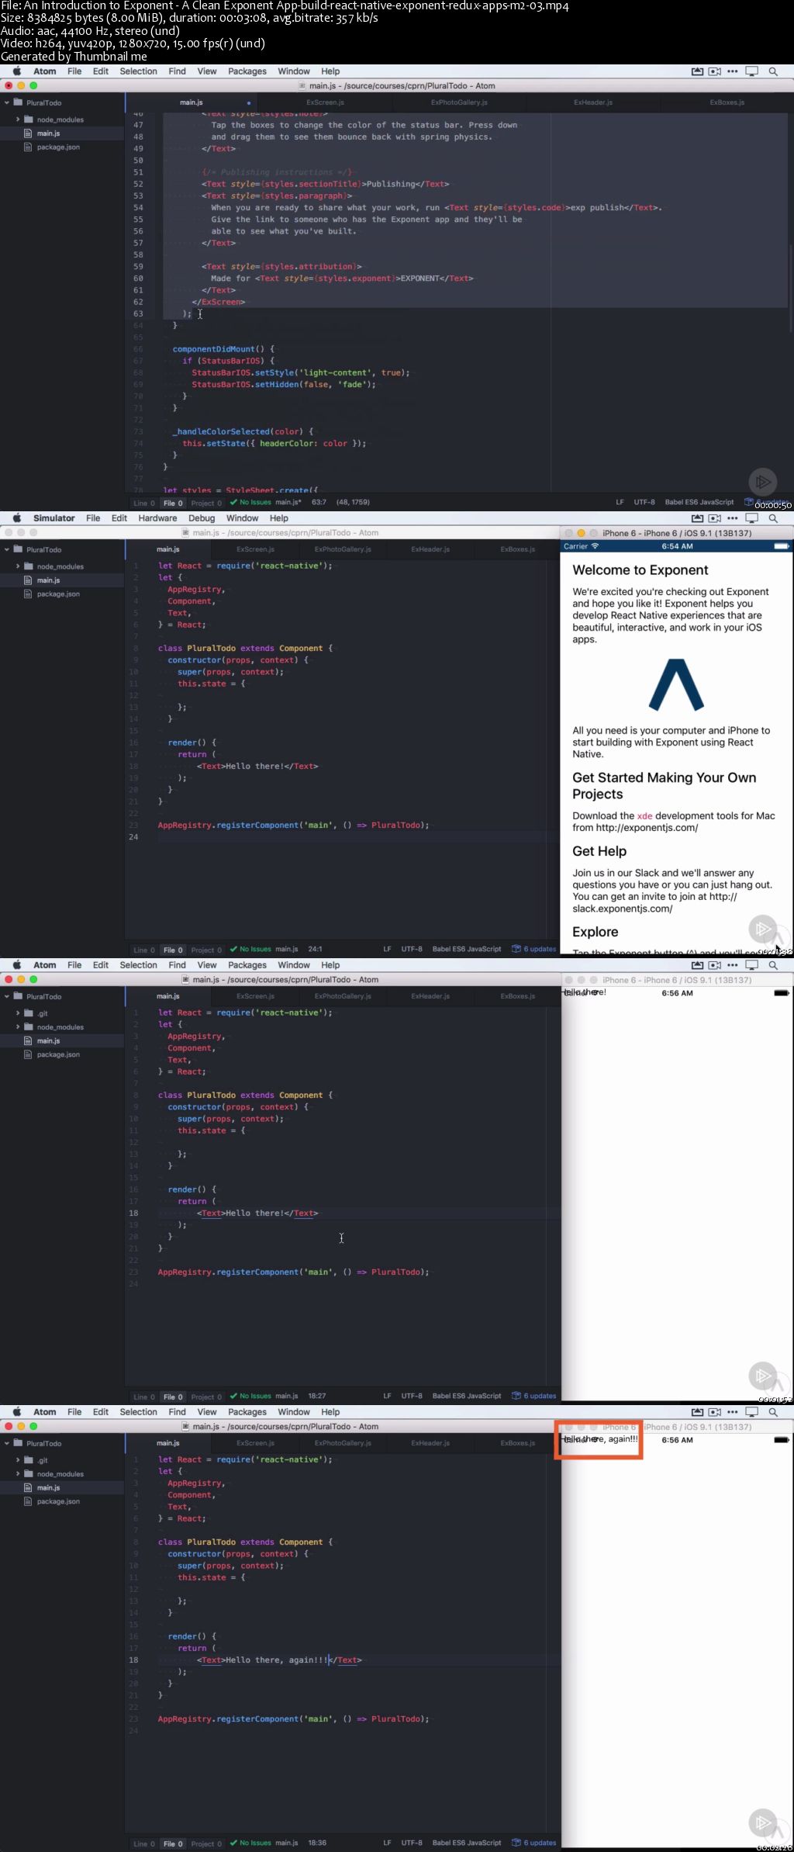This screenshot has height=1852, width=794.
Task: Click tray upload icon in the 18:36 frame
Action: click(x=697, y=1412)
